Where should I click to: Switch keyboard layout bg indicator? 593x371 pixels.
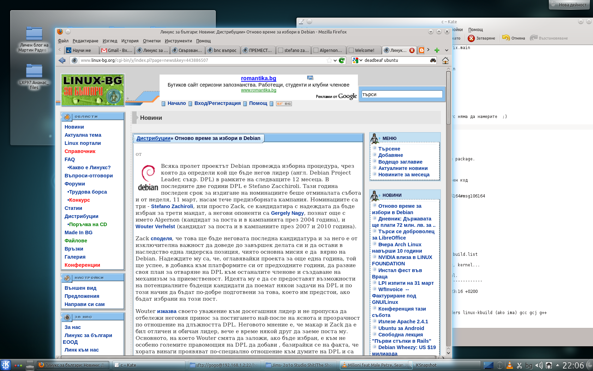(x=529, y=365)
